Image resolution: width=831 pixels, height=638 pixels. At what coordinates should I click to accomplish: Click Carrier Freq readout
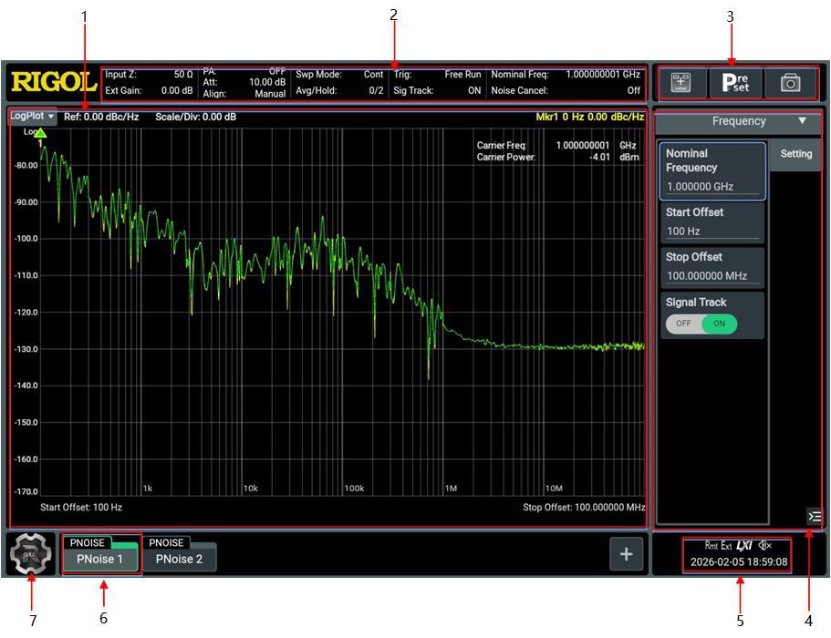[x=556, y=145]
